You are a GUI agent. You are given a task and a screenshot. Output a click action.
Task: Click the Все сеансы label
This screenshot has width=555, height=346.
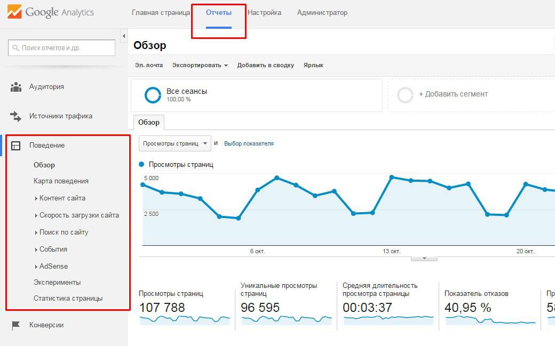(x=187, y=91)
